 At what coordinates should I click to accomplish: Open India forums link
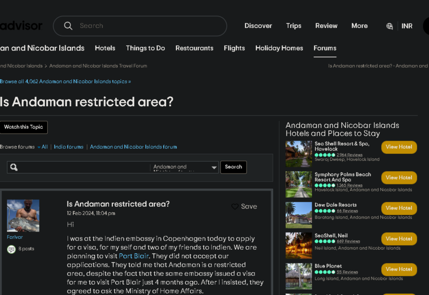point(69,147)
